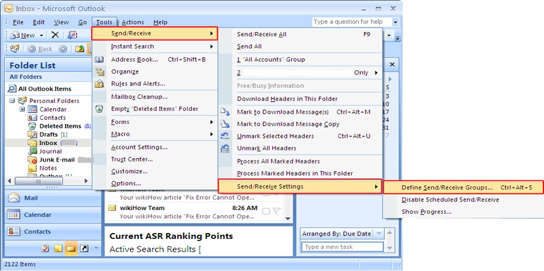Image resolution: width=544 pixels, height=271 pixels.
Task: Expand the Calendar tree node
Action: pyautogui.click(x=22, y=110)
